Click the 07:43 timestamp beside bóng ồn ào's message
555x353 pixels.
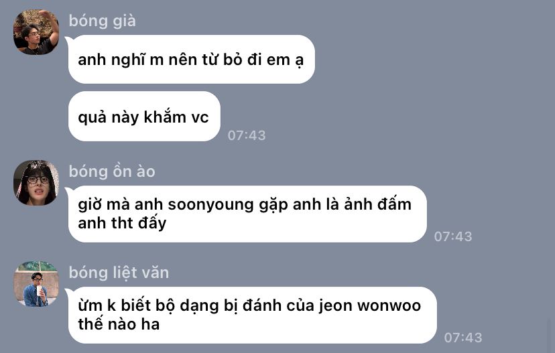[x=453, y=236]
